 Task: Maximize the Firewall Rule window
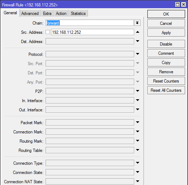pyautogui.click(x=177, y=5)
